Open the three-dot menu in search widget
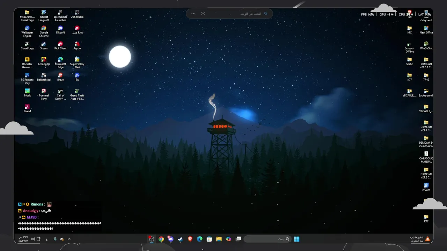447x251 pixels. (x=193, y=14)
